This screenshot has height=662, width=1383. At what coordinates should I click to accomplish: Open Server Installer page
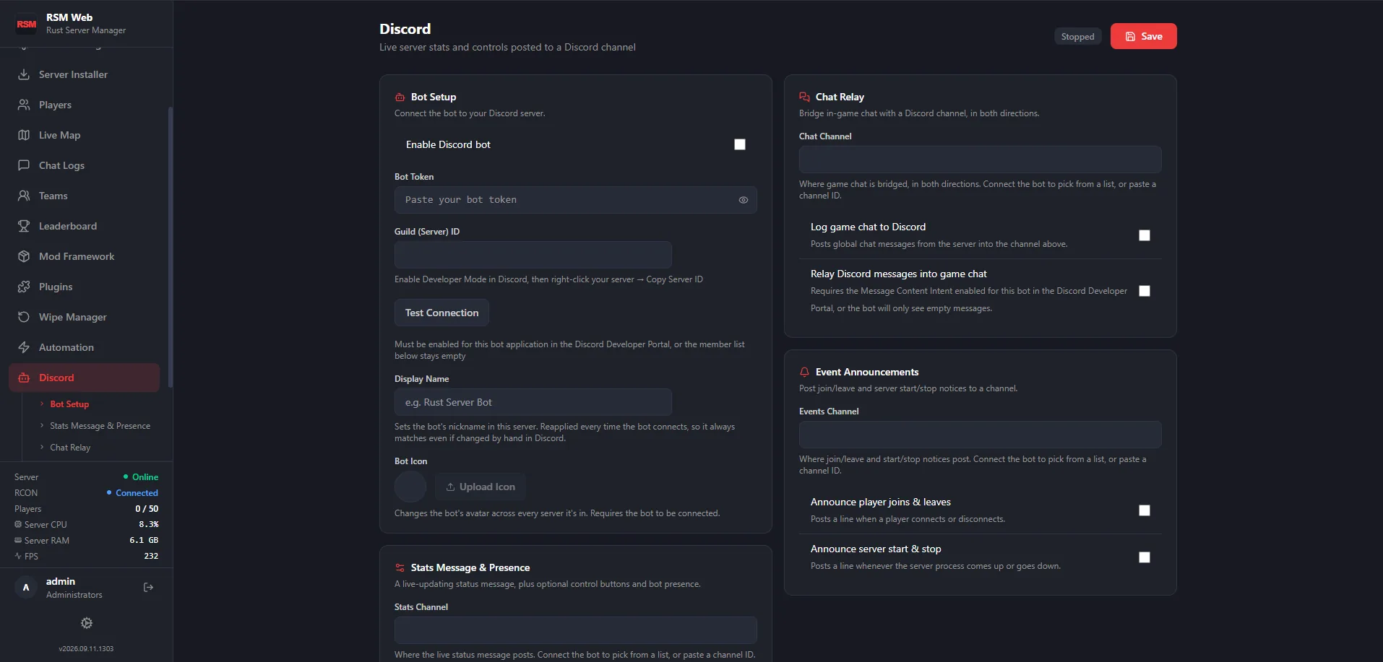[x=85, y=74]
